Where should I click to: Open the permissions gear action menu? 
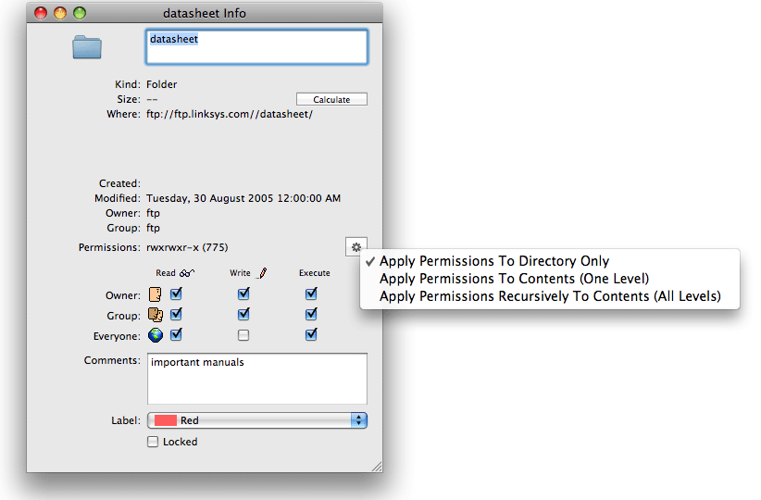[x=356, y=247]
